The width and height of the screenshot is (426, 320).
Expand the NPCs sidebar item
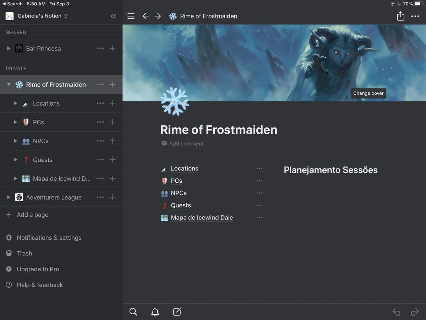[x=16, y=141]
